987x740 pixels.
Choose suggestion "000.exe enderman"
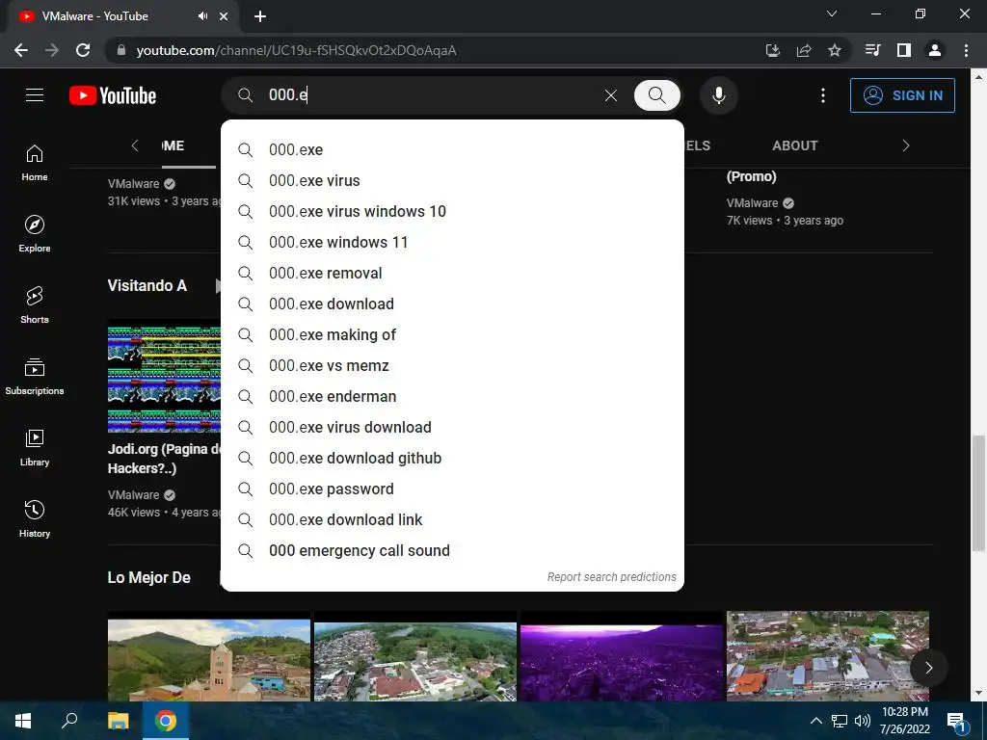tap(452, 396)
